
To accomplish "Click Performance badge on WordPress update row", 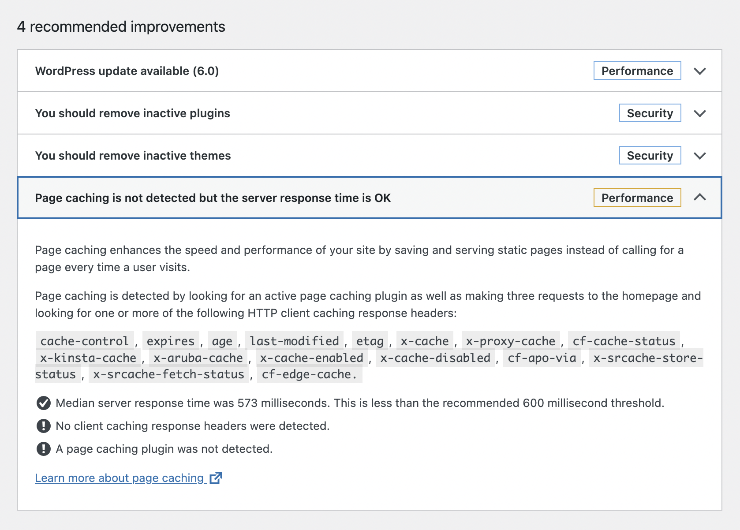I will (637, 71).
